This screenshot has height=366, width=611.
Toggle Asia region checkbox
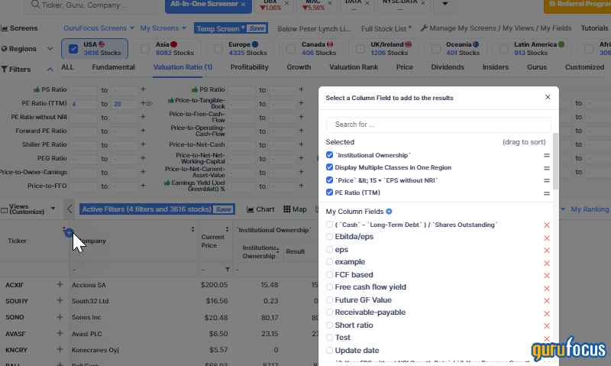pyautogui.click(x=145, y=49)
